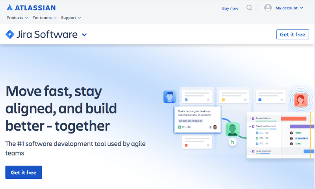Open the My account dropdown
The image size is (315, 189).
click(289, 8)
